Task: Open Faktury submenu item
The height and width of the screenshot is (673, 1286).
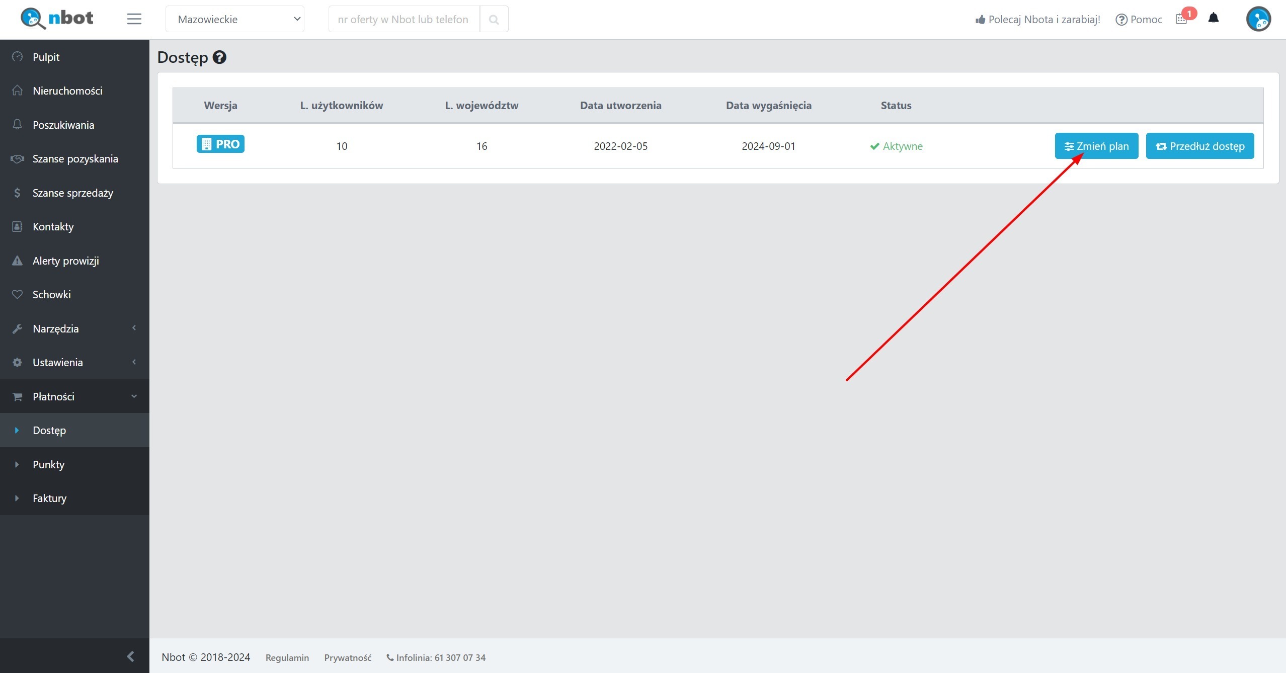Action: 49,498
